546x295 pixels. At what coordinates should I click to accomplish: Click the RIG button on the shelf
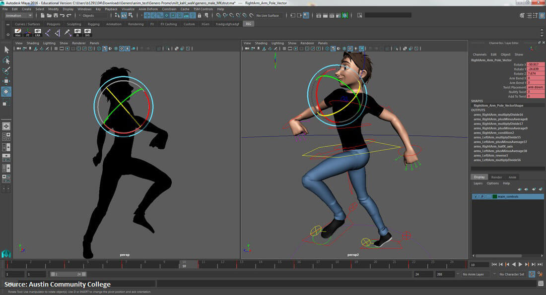coord(248,23)
